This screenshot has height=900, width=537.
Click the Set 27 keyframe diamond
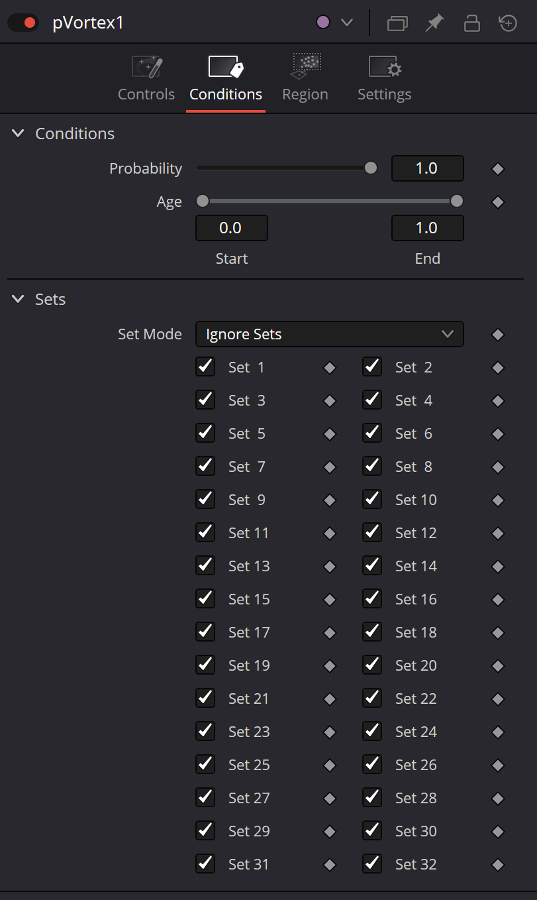[x=330, y=799]
